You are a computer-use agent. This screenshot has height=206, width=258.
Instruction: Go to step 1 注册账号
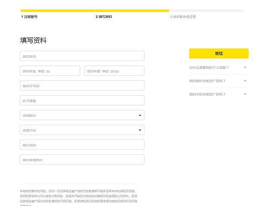(x=29, y=17)
